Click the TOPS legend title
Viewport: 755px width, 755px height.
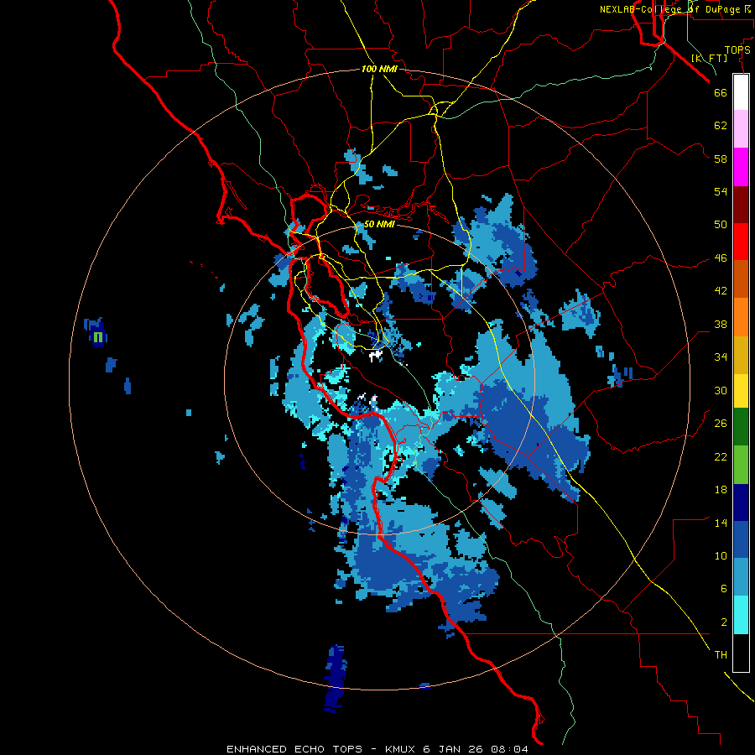point(737,50)
